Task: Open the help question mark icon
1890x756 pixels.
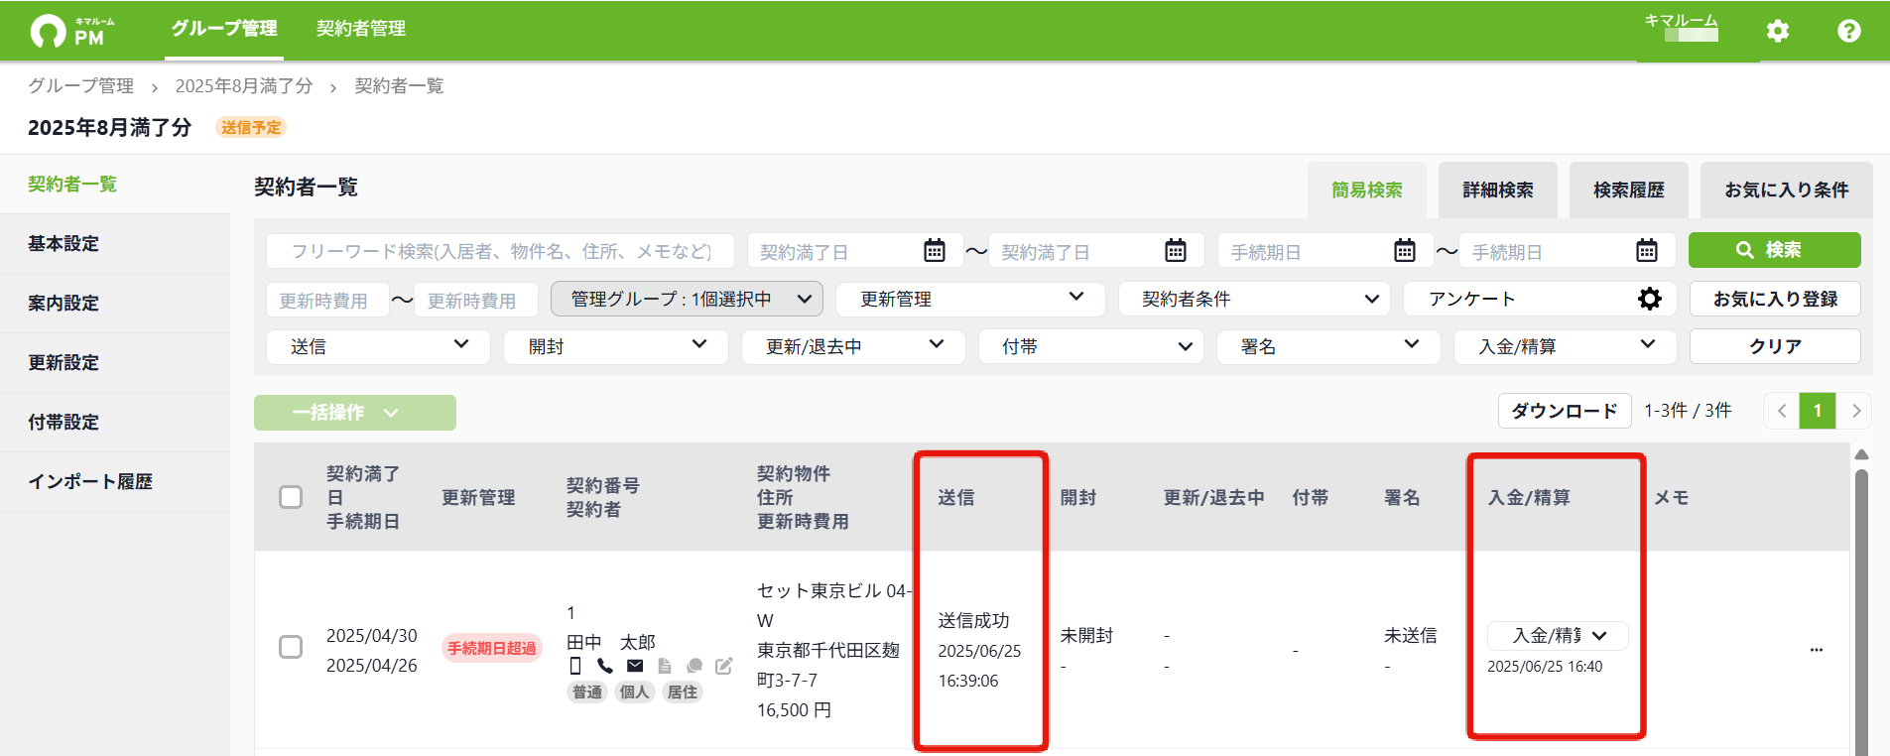Action: pos(1849,31)
